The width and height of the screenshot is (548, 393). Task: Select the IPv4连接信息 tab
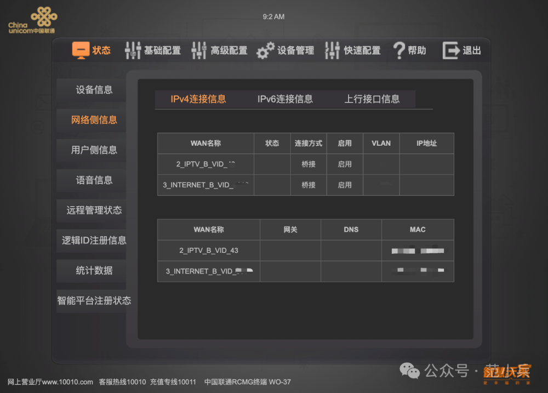(197, 99)
